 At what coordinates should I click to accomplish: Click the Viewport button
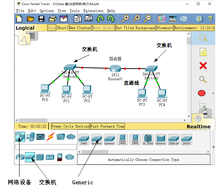(165, 28)
